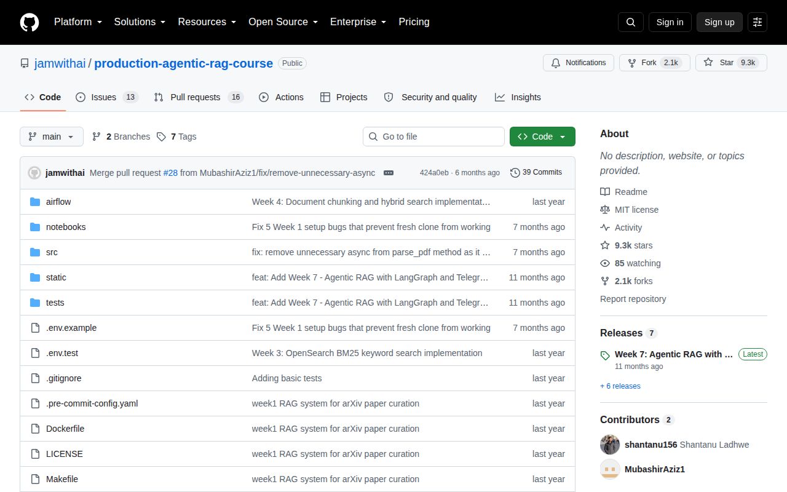Click the LICENSE file icon
787x492 pixels.
[35, 454]
